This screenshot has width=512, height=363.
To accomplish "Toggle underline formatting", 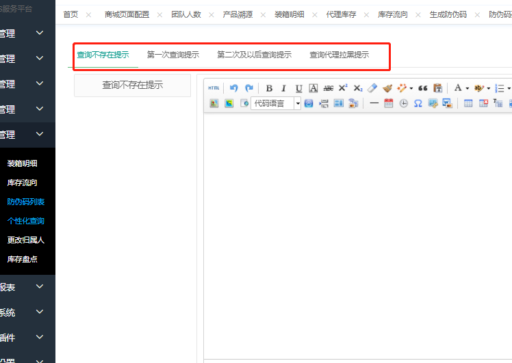I will (x=298, y=88).
